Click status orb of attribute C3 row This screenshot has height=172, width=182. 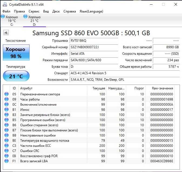(x=6, y=145)
